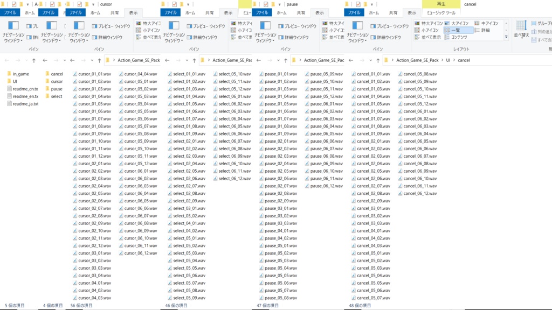The width and height of the screenshot is (552, 310).
Task: Click cancel breadcrumb in address bar
Action: click(x=464, y=60)
